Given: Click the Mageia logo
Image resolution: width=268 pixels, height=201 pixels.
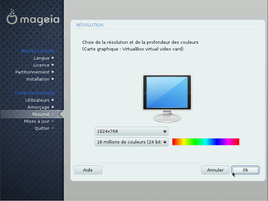Looking at the screenshot, I should coord(33,17).
